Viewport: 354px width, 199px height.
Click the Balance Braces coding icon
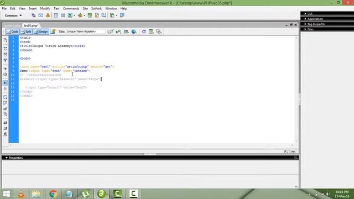(5, 75)
